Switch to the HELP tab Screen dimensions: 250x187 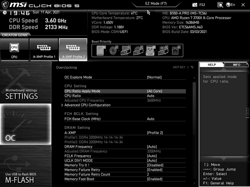212,65
